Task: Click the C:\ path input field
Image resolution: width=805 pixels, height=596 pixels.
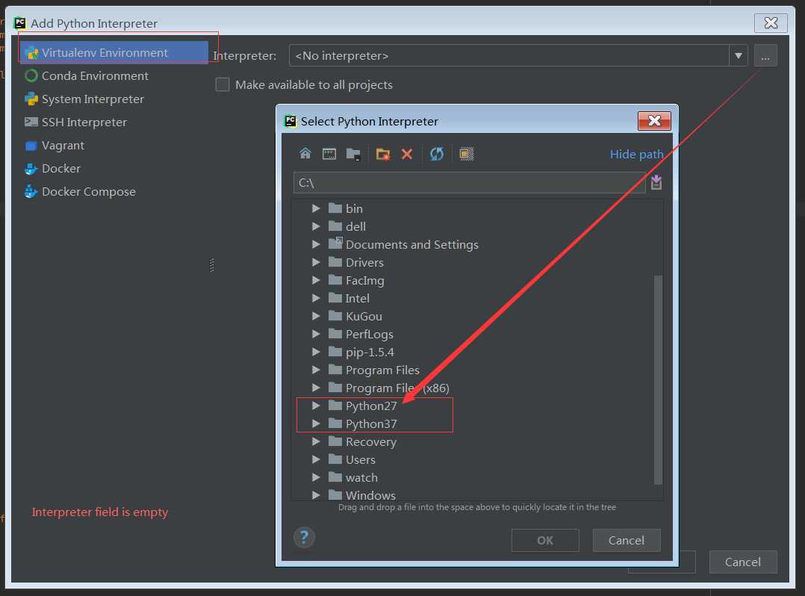Action: (x=469, y=183)
